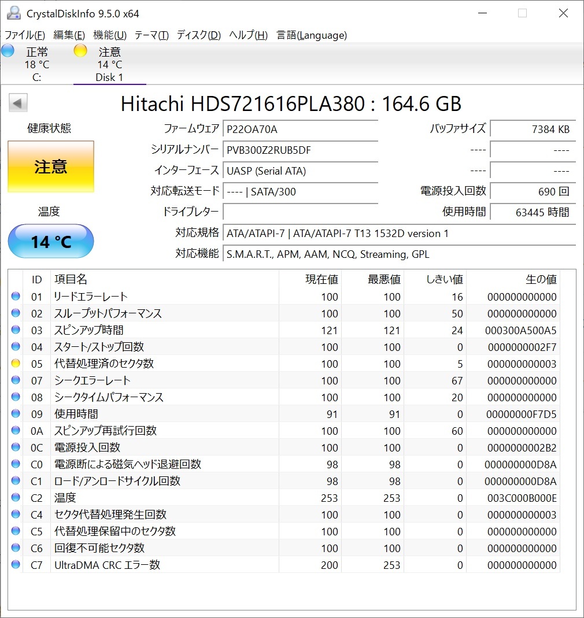This screenshot has height=618, width=584.
Task: Open the ファイル(F) menu
Action: [x=25, y=35]
